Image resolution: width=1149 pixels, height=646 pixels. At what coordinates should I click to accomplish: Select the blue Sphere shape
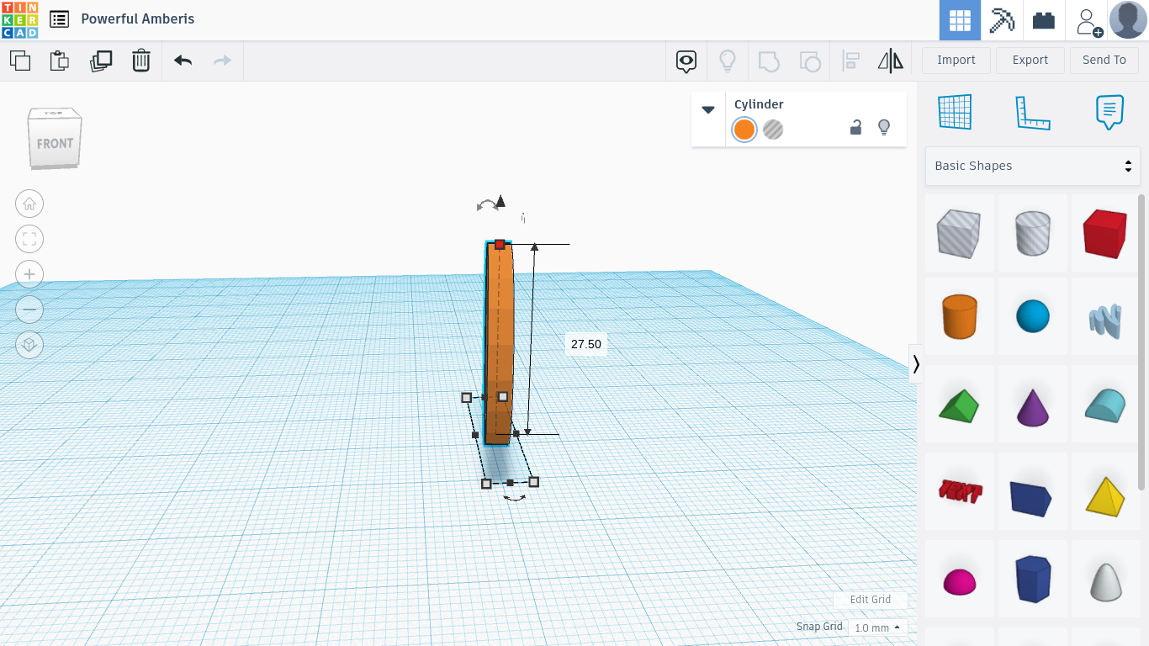click(1033, 317)
